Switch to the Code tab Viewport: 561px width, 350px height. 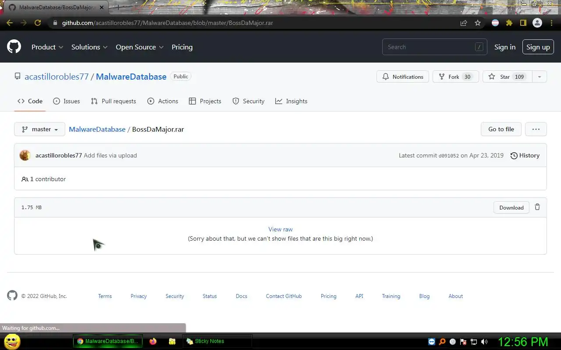(x=30, y=101)
